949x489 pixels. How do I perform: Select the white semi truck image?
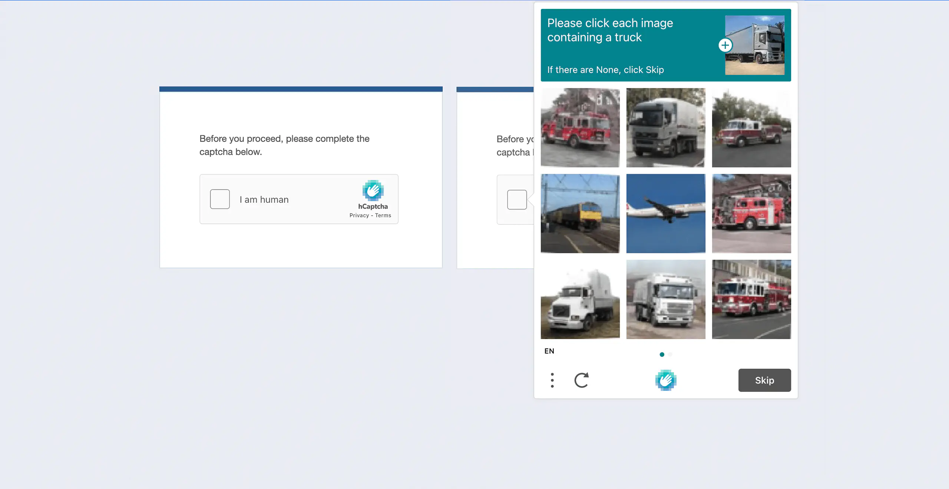580,299
